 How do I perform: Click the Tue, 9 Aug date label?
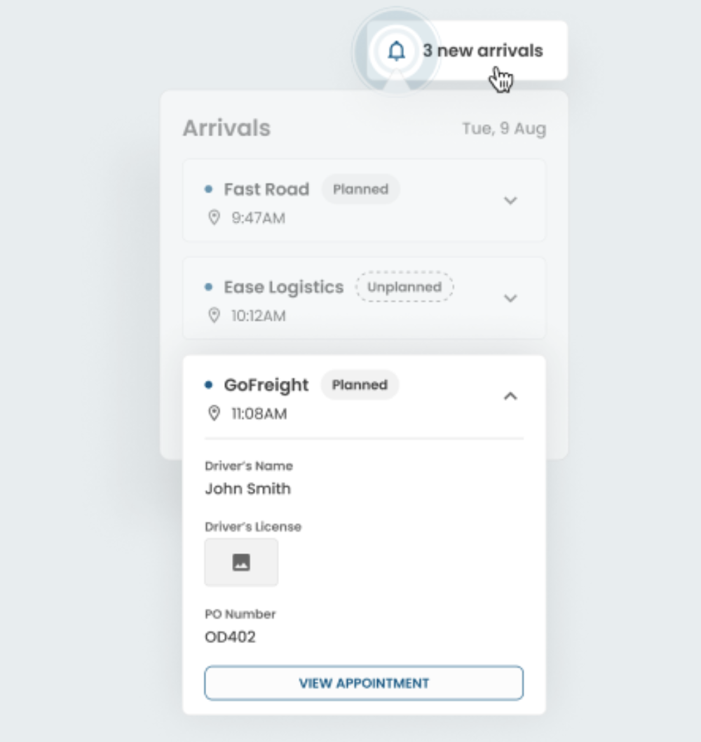click(504, 129)
